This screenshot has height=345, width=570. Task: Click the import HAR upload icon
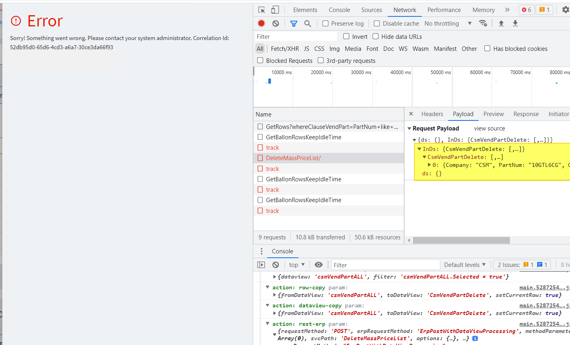[501, 23]
